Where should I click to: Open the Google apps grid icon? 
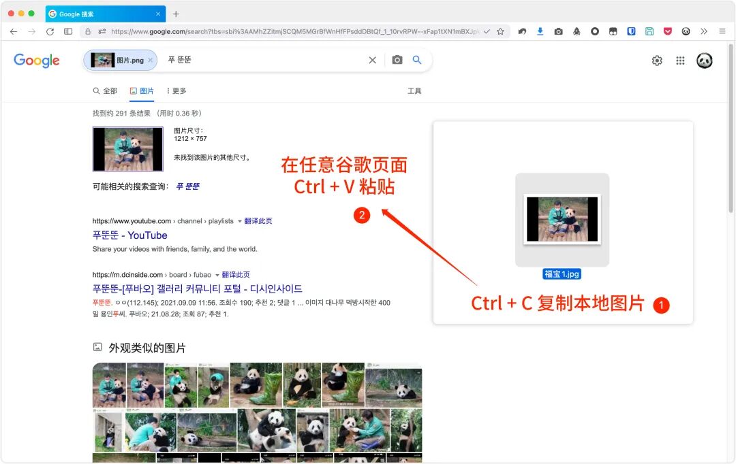coord(680,61)
